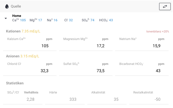Click the Härte value 333
173x108 pixels.
click(x=65, y=99)
